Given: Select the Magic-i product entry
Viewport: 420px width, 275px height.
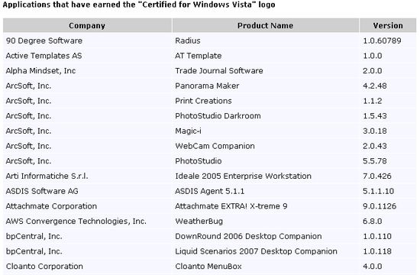Looking at the screenshot, I should coord(188,131).
